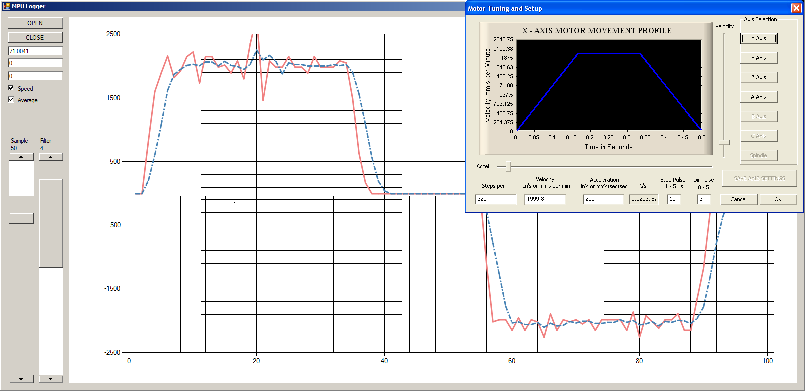
Task: Click the Filter scrollbar thumb
Action: click(51, 223)
